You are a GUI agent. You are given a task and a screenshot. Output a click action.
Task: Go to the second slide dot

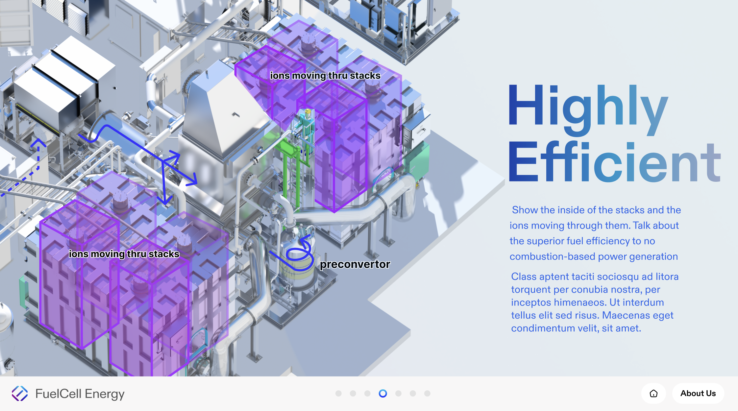pos(353,393)
